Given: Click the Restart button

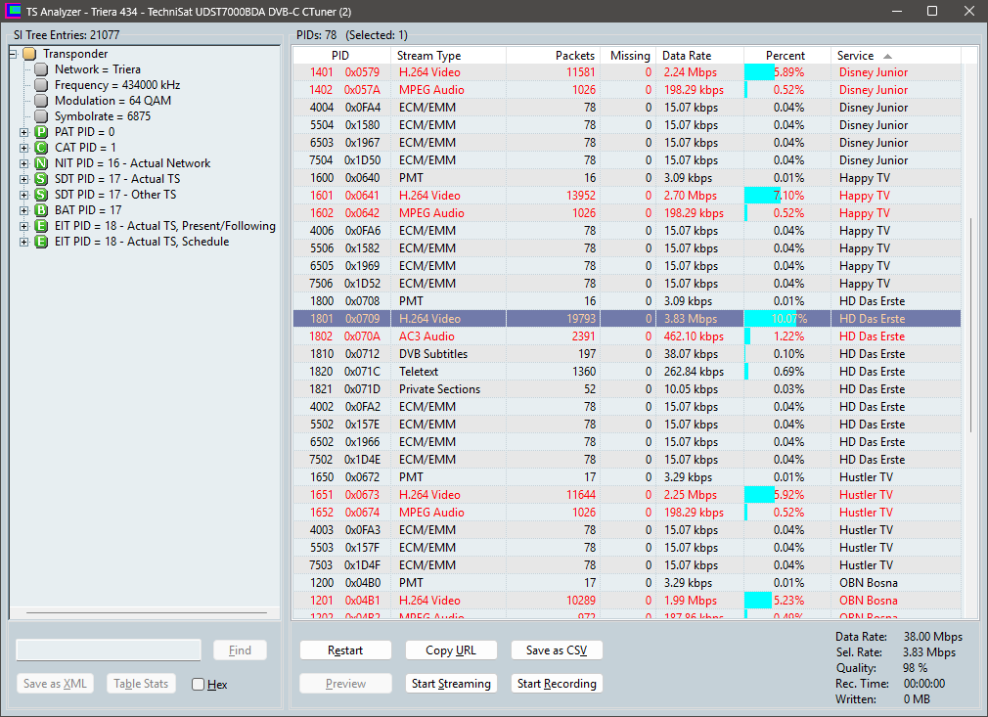Looking at the screenshot, I should coord(345,650).
